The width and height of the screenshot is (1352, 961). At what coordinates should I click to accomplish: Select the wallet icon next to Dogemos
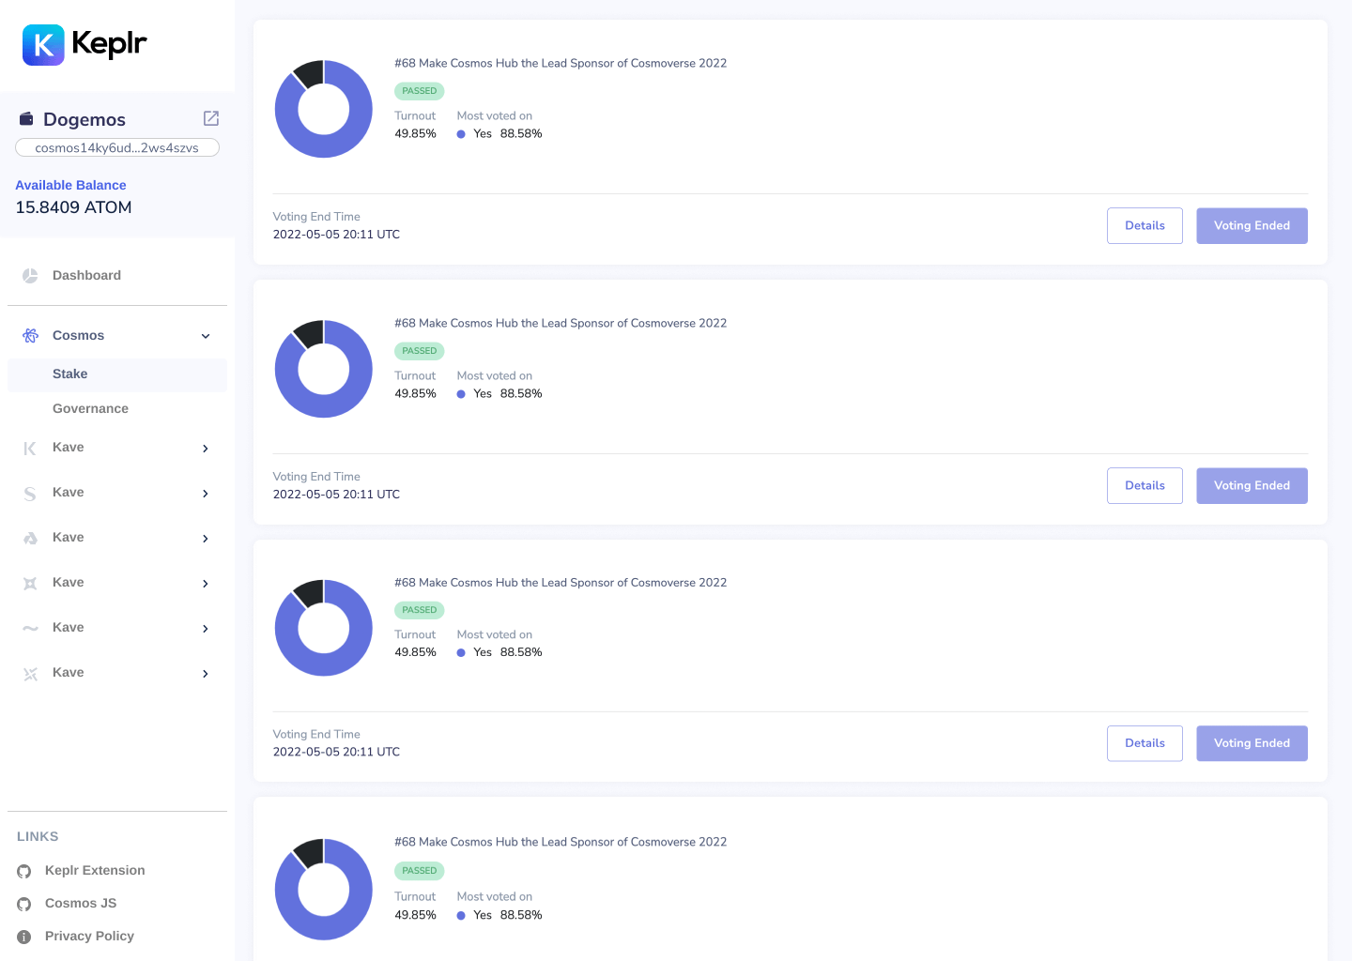25,118
